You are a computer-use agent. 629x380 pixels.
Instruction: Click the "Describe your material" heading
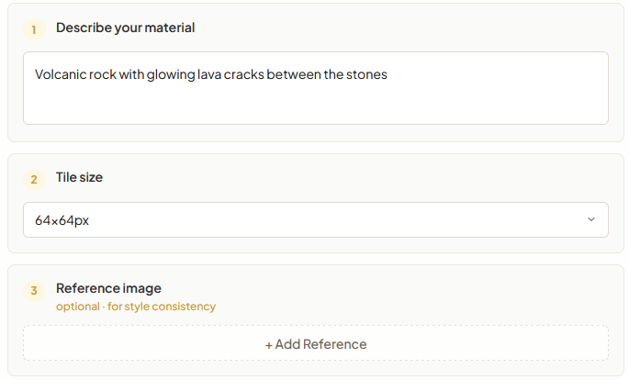pyautogui.click(x=125, y=28)
